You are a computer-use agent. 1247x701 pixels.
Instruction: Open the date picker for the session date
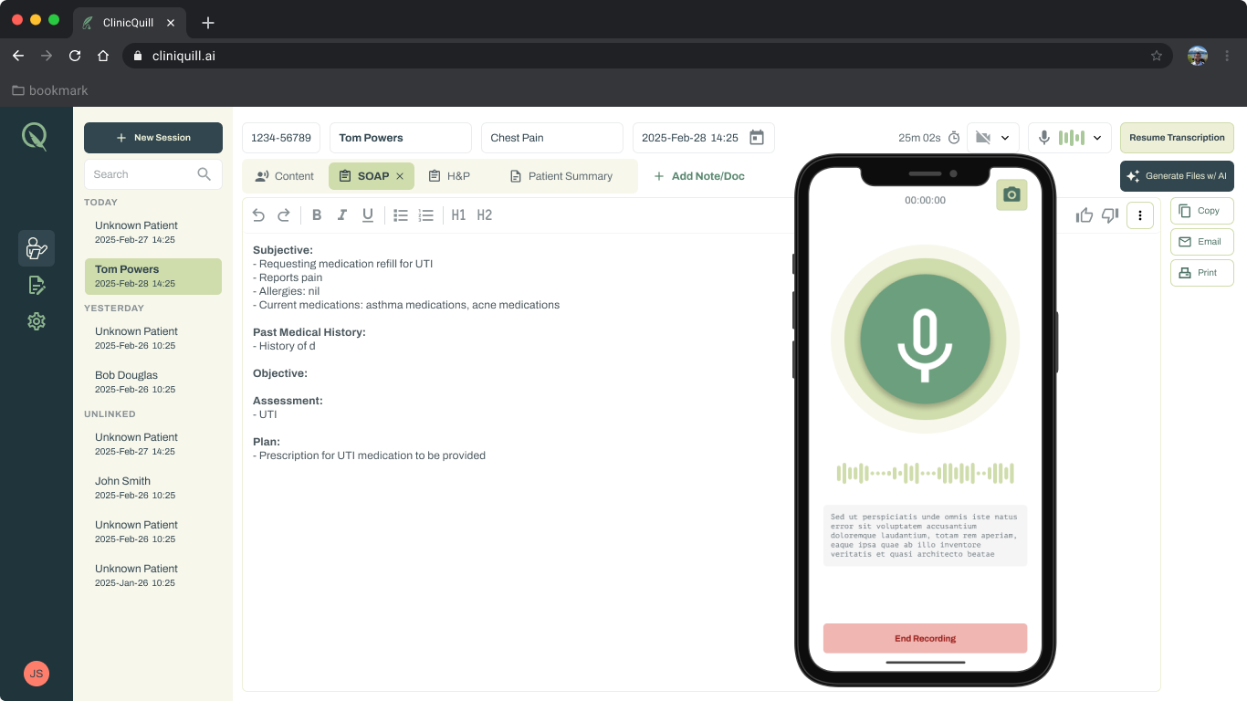pos(756,137)
